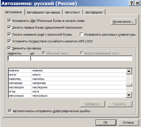Select the напирмер list entry
141x127 pixels.
point(15,83)
